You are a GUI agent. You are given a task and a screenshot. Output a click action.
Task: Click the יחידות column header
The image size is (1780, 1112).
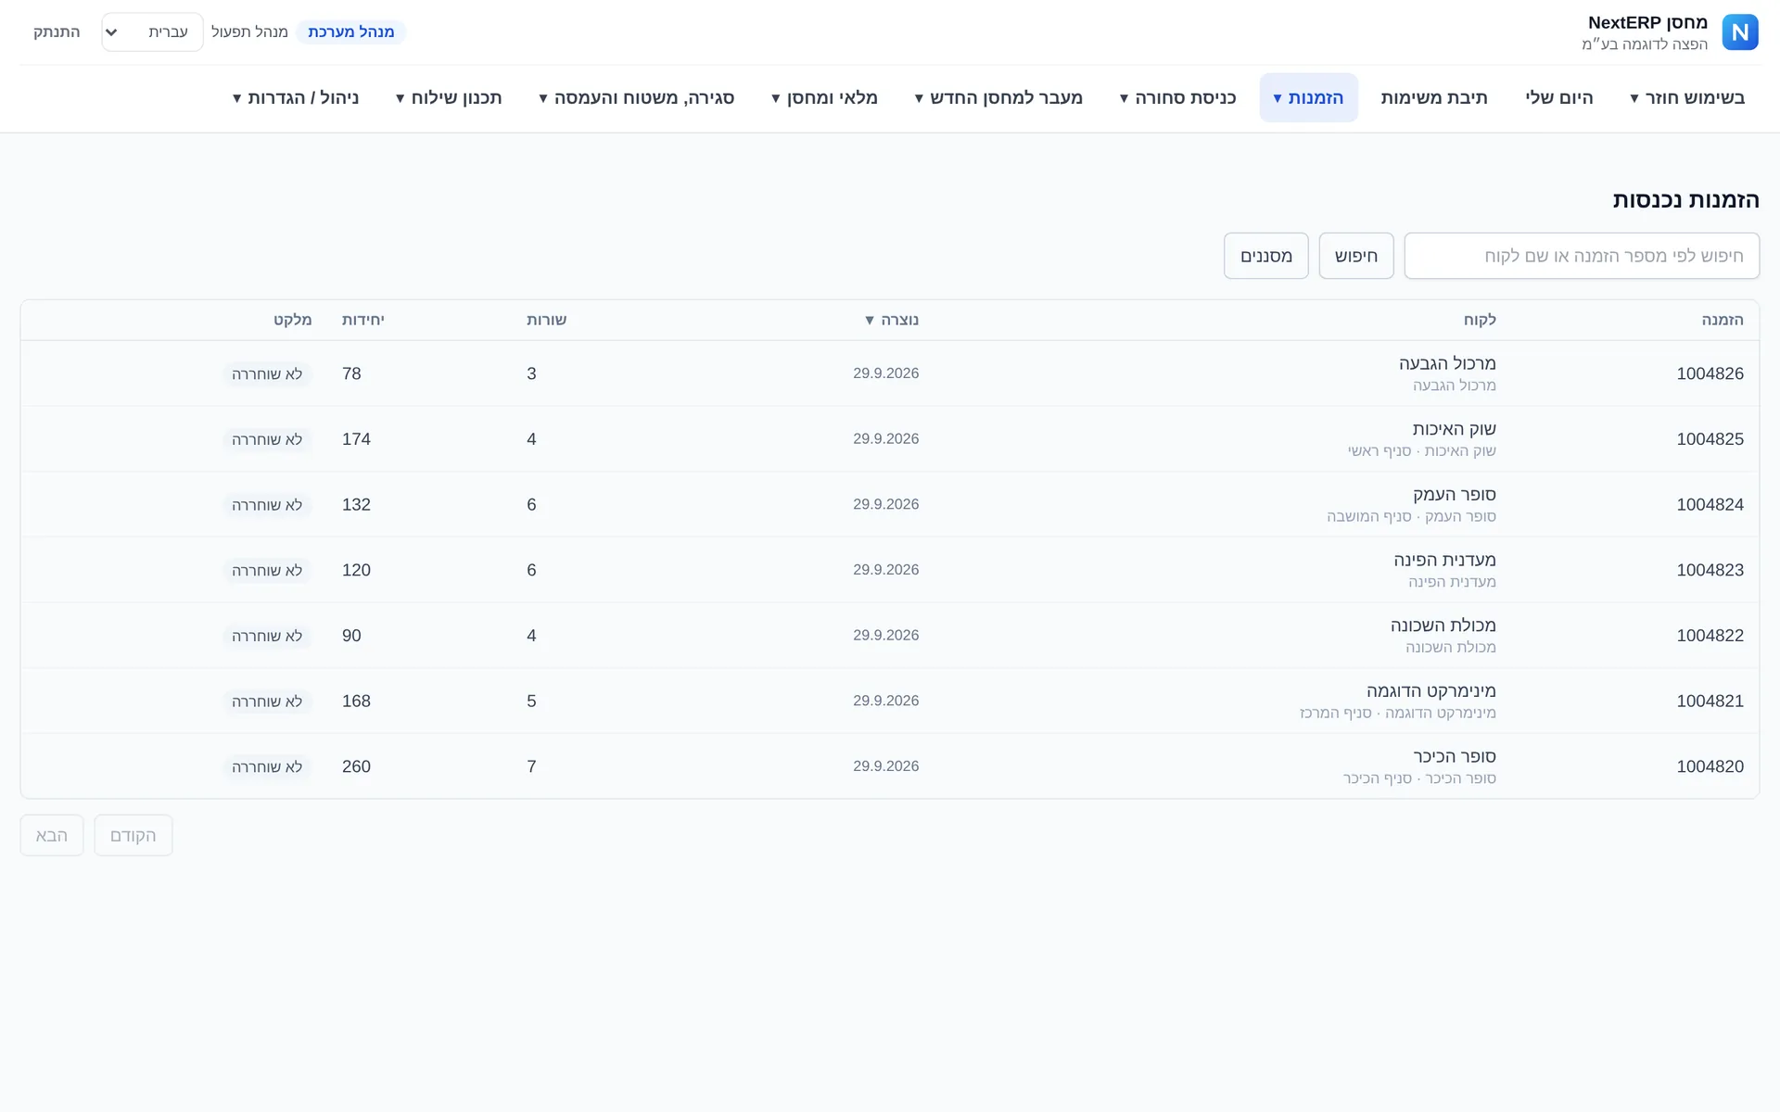tap(363, 320)
